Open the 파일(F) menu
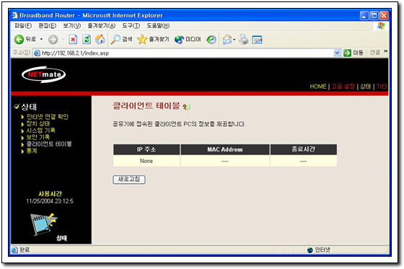 (23, 26)
